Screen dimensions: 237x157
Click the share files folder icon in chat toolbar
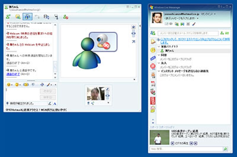pos(18,17)
